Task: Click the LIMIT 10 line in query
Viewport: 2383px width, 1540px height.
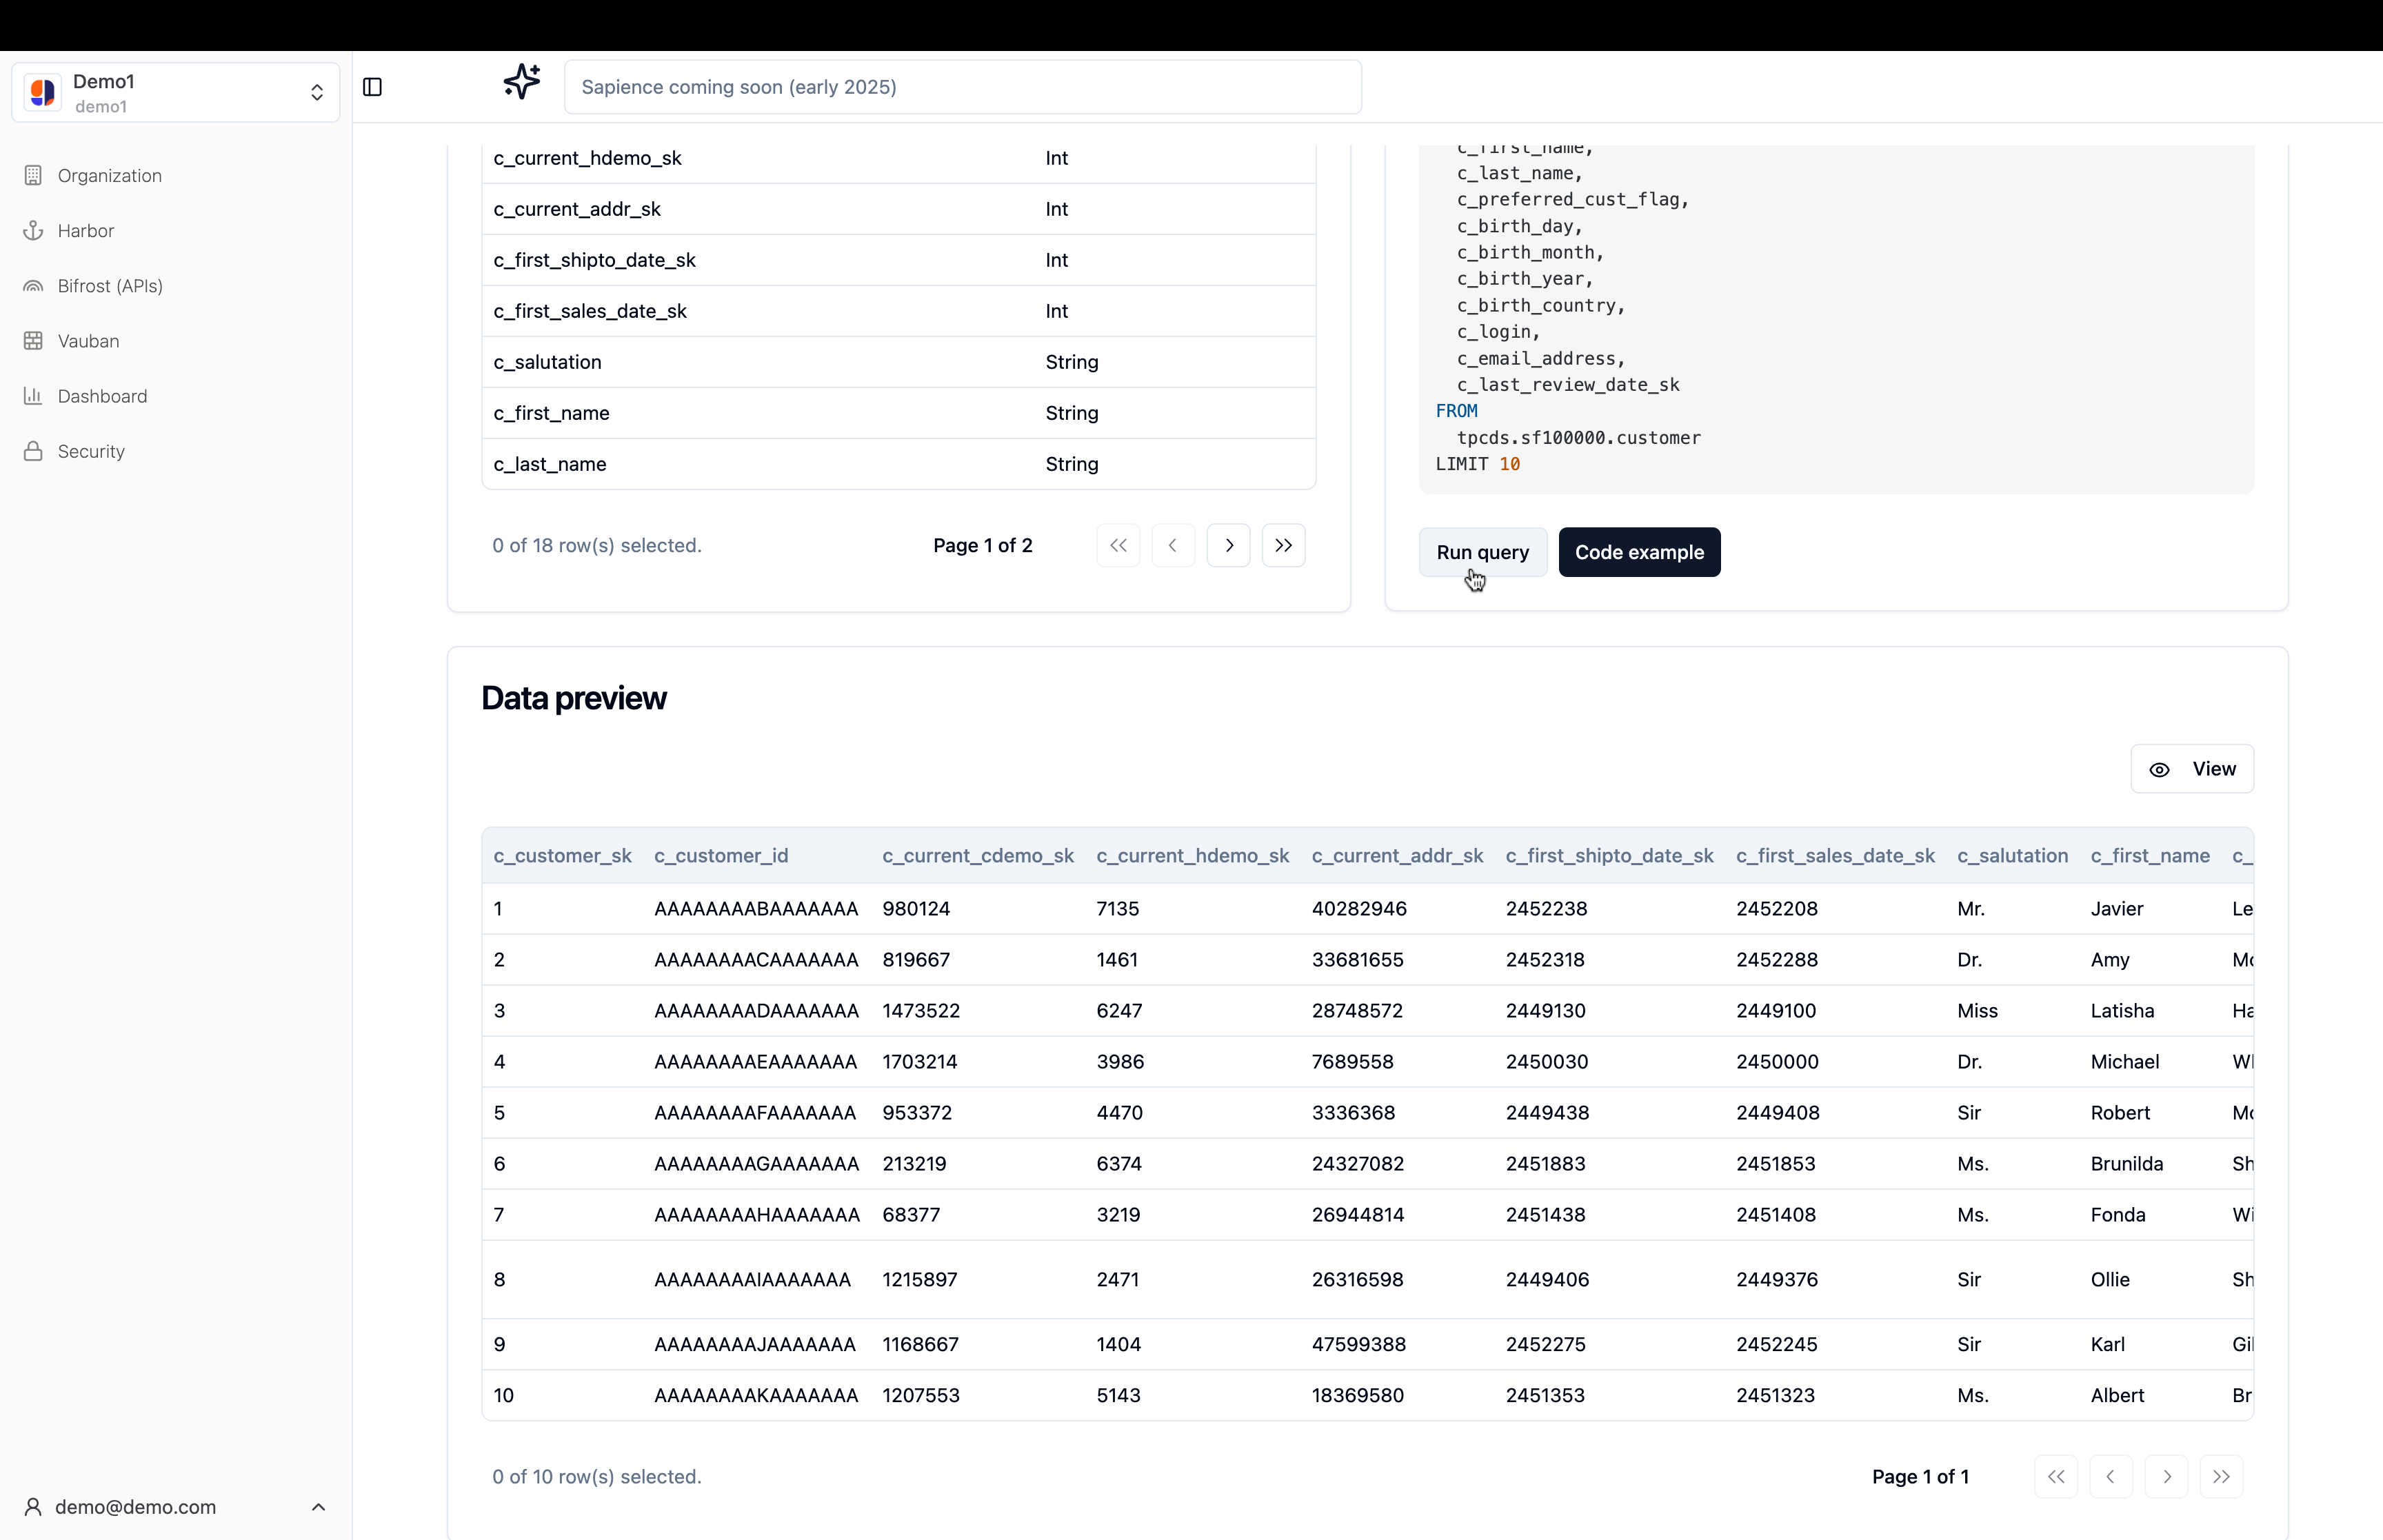Action: (x=1477, y=464)
